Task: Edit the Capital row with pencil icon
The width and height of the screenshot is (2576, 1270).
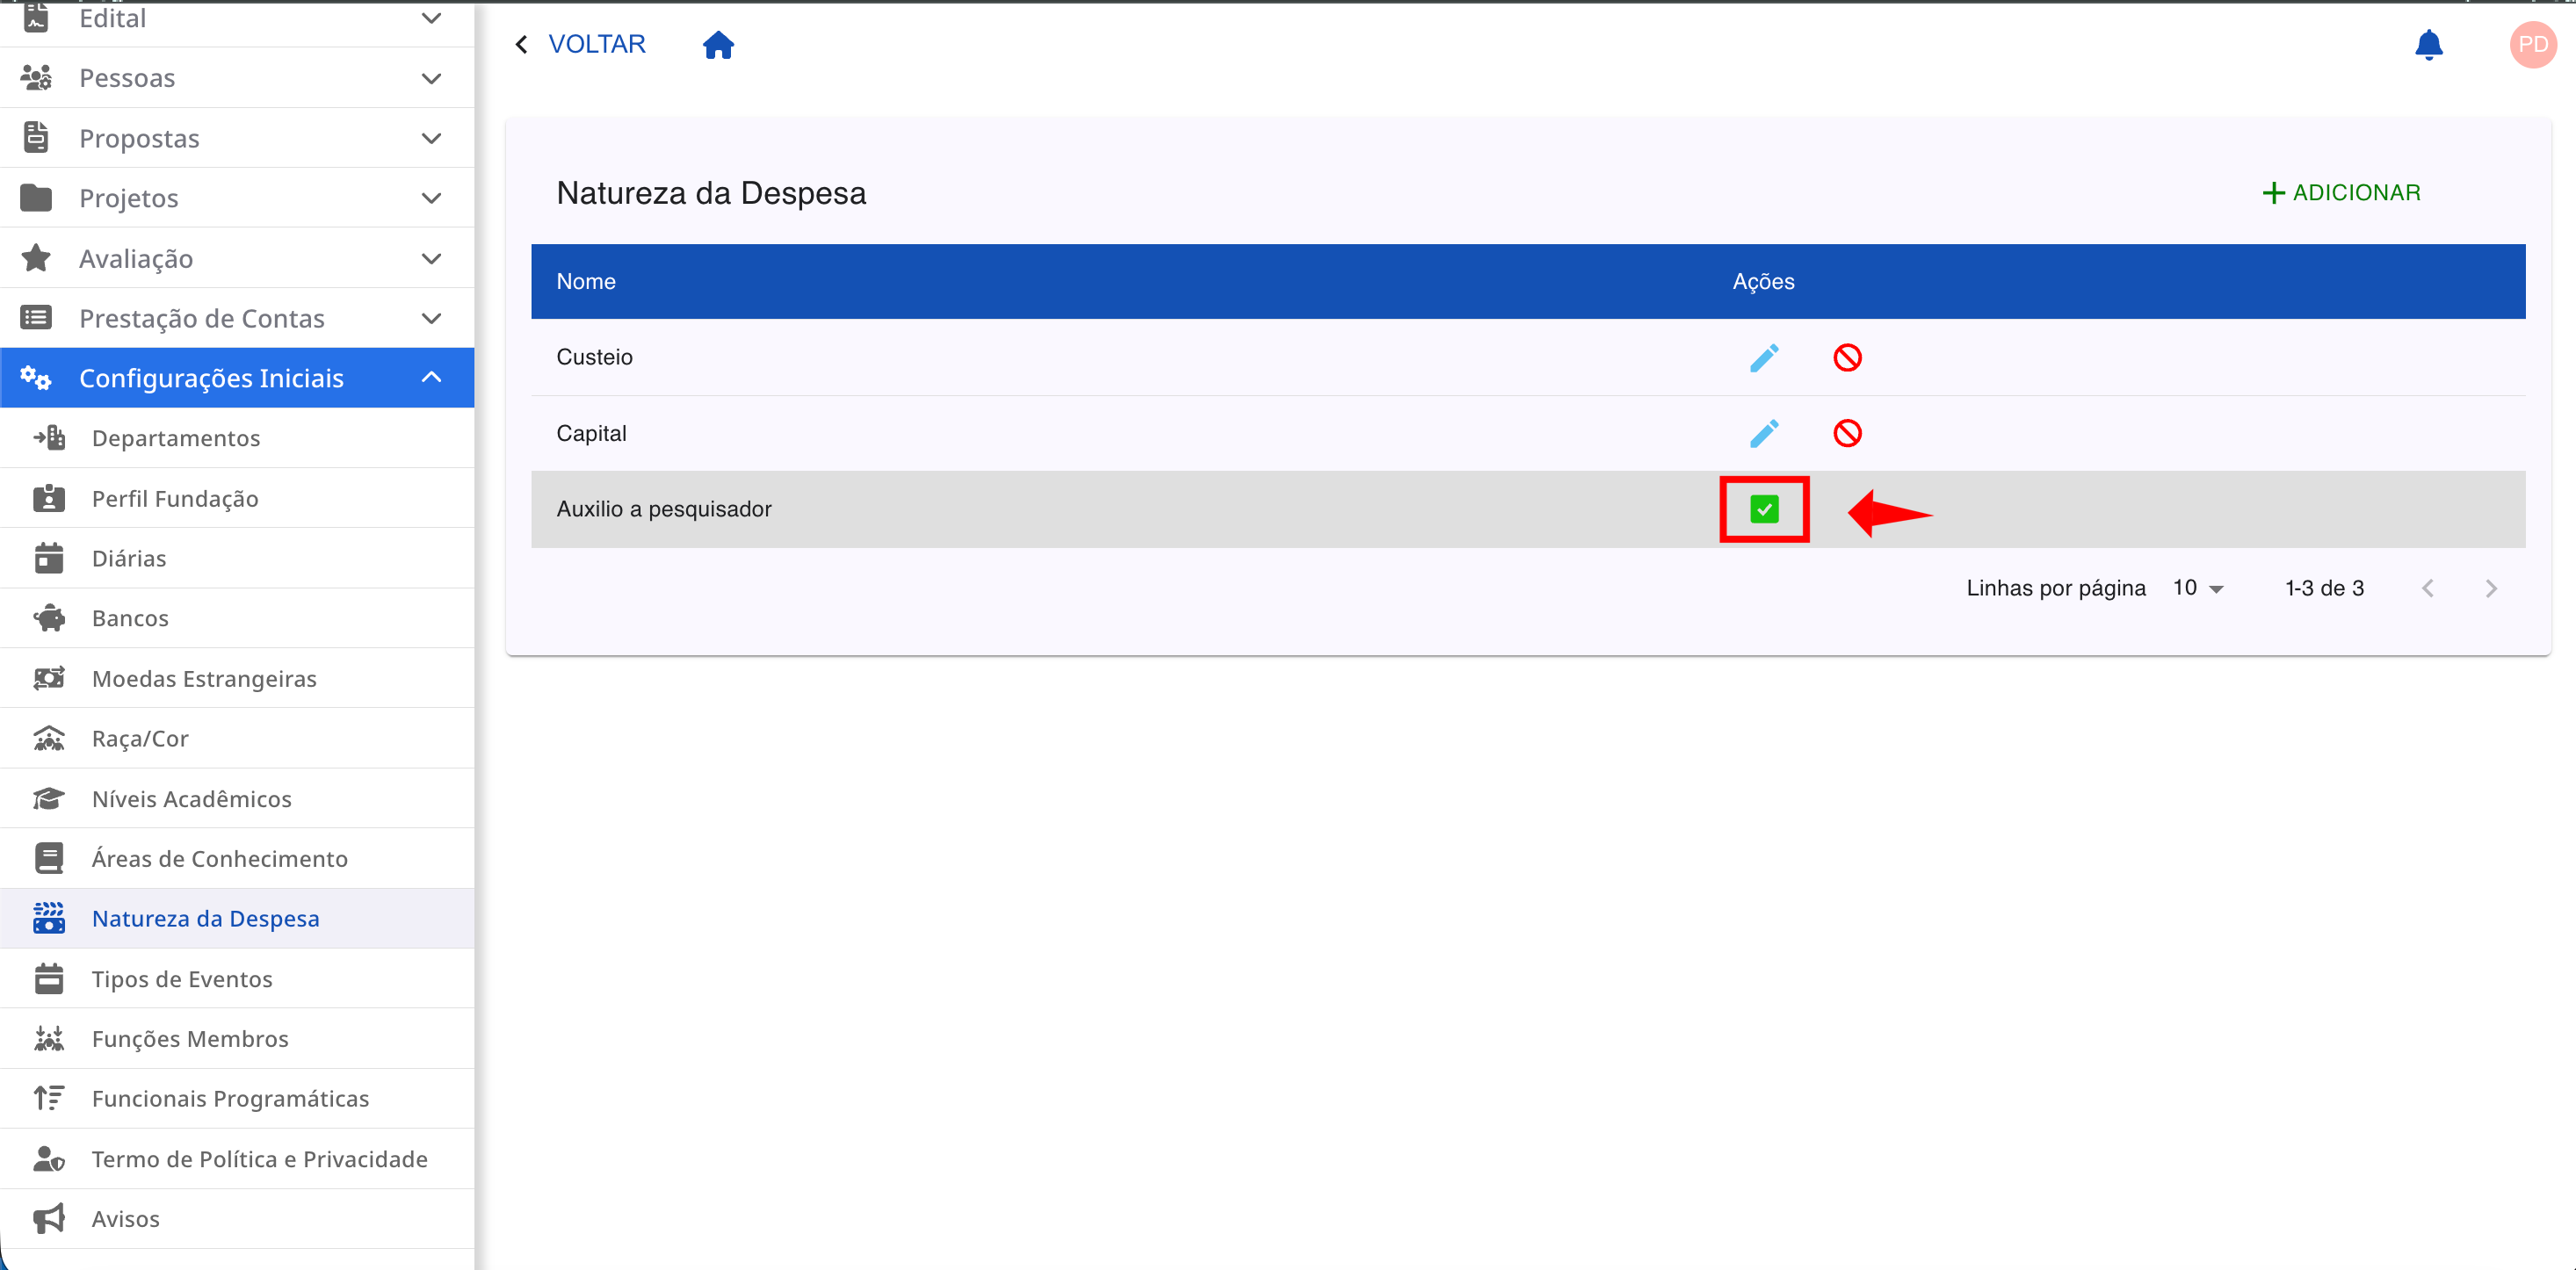Action: point(1764,433)
